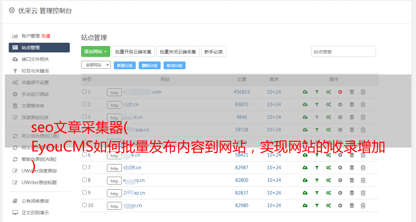Open gear settings icon in row 10

(x=328, y=205)
